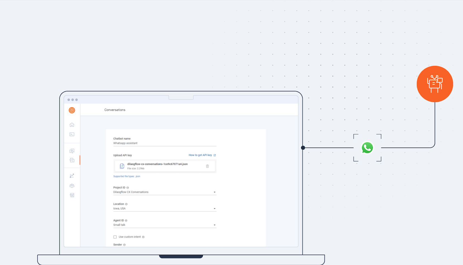Open the Location dropdown showing Iowa, USA
This screenshot has height=265, width=463.
214,209
